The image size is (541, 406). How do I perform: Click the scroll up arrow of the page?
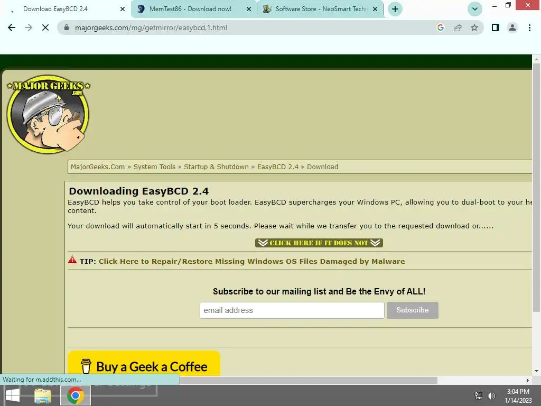tap(536, 59)
